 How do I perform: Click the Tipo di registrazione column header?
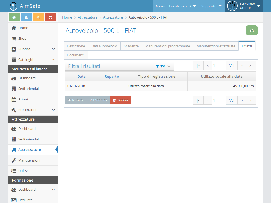157,76
